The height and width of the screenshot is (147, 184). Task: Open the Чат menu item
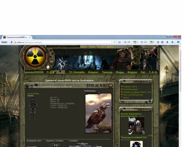143,72
